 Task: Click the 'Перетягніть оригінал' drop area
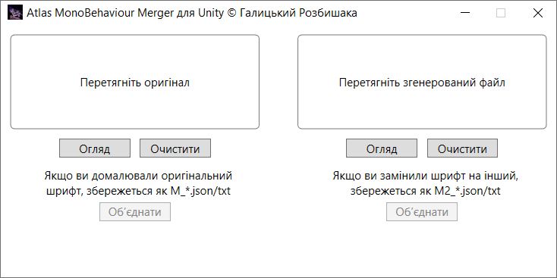click(134, 82)
